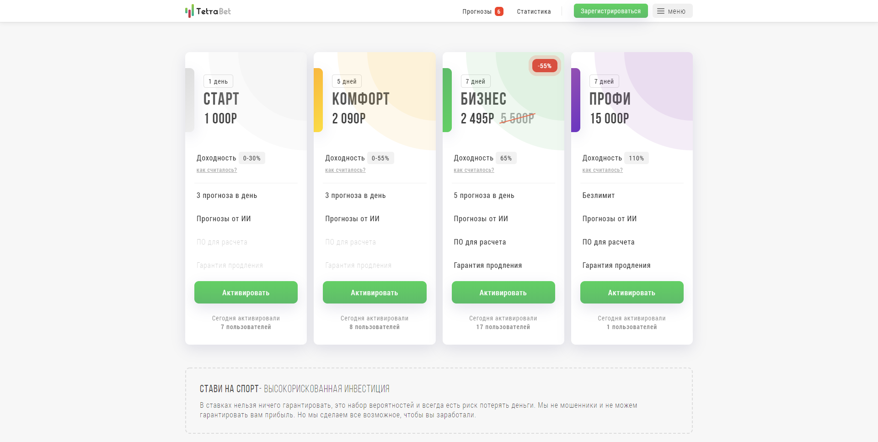878x442 pixels.
Task: Activate the Комфорт plan
Action: point(374,293)
